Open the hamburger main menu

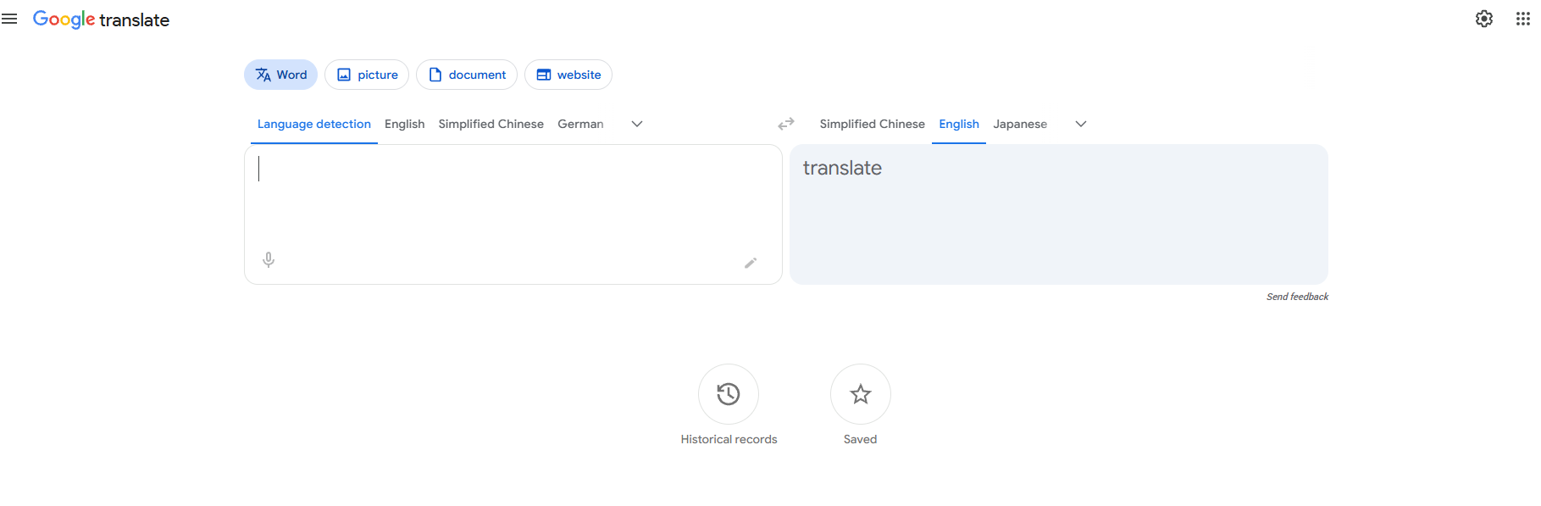pos(9,19)
